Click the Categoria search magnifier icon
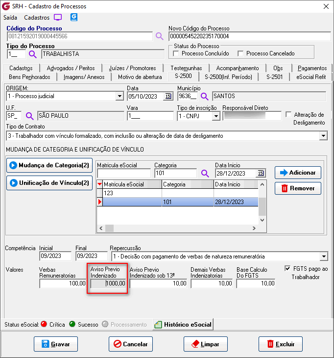 [205, 174]
